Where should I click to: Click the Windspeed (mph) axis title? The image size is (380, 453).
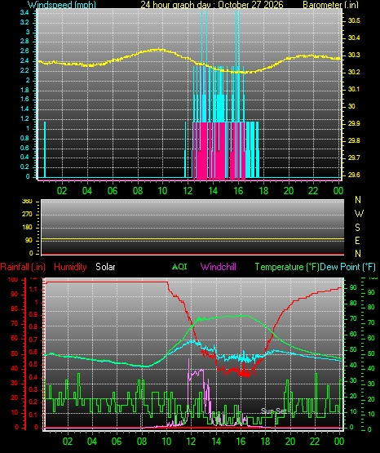(61, 5)
